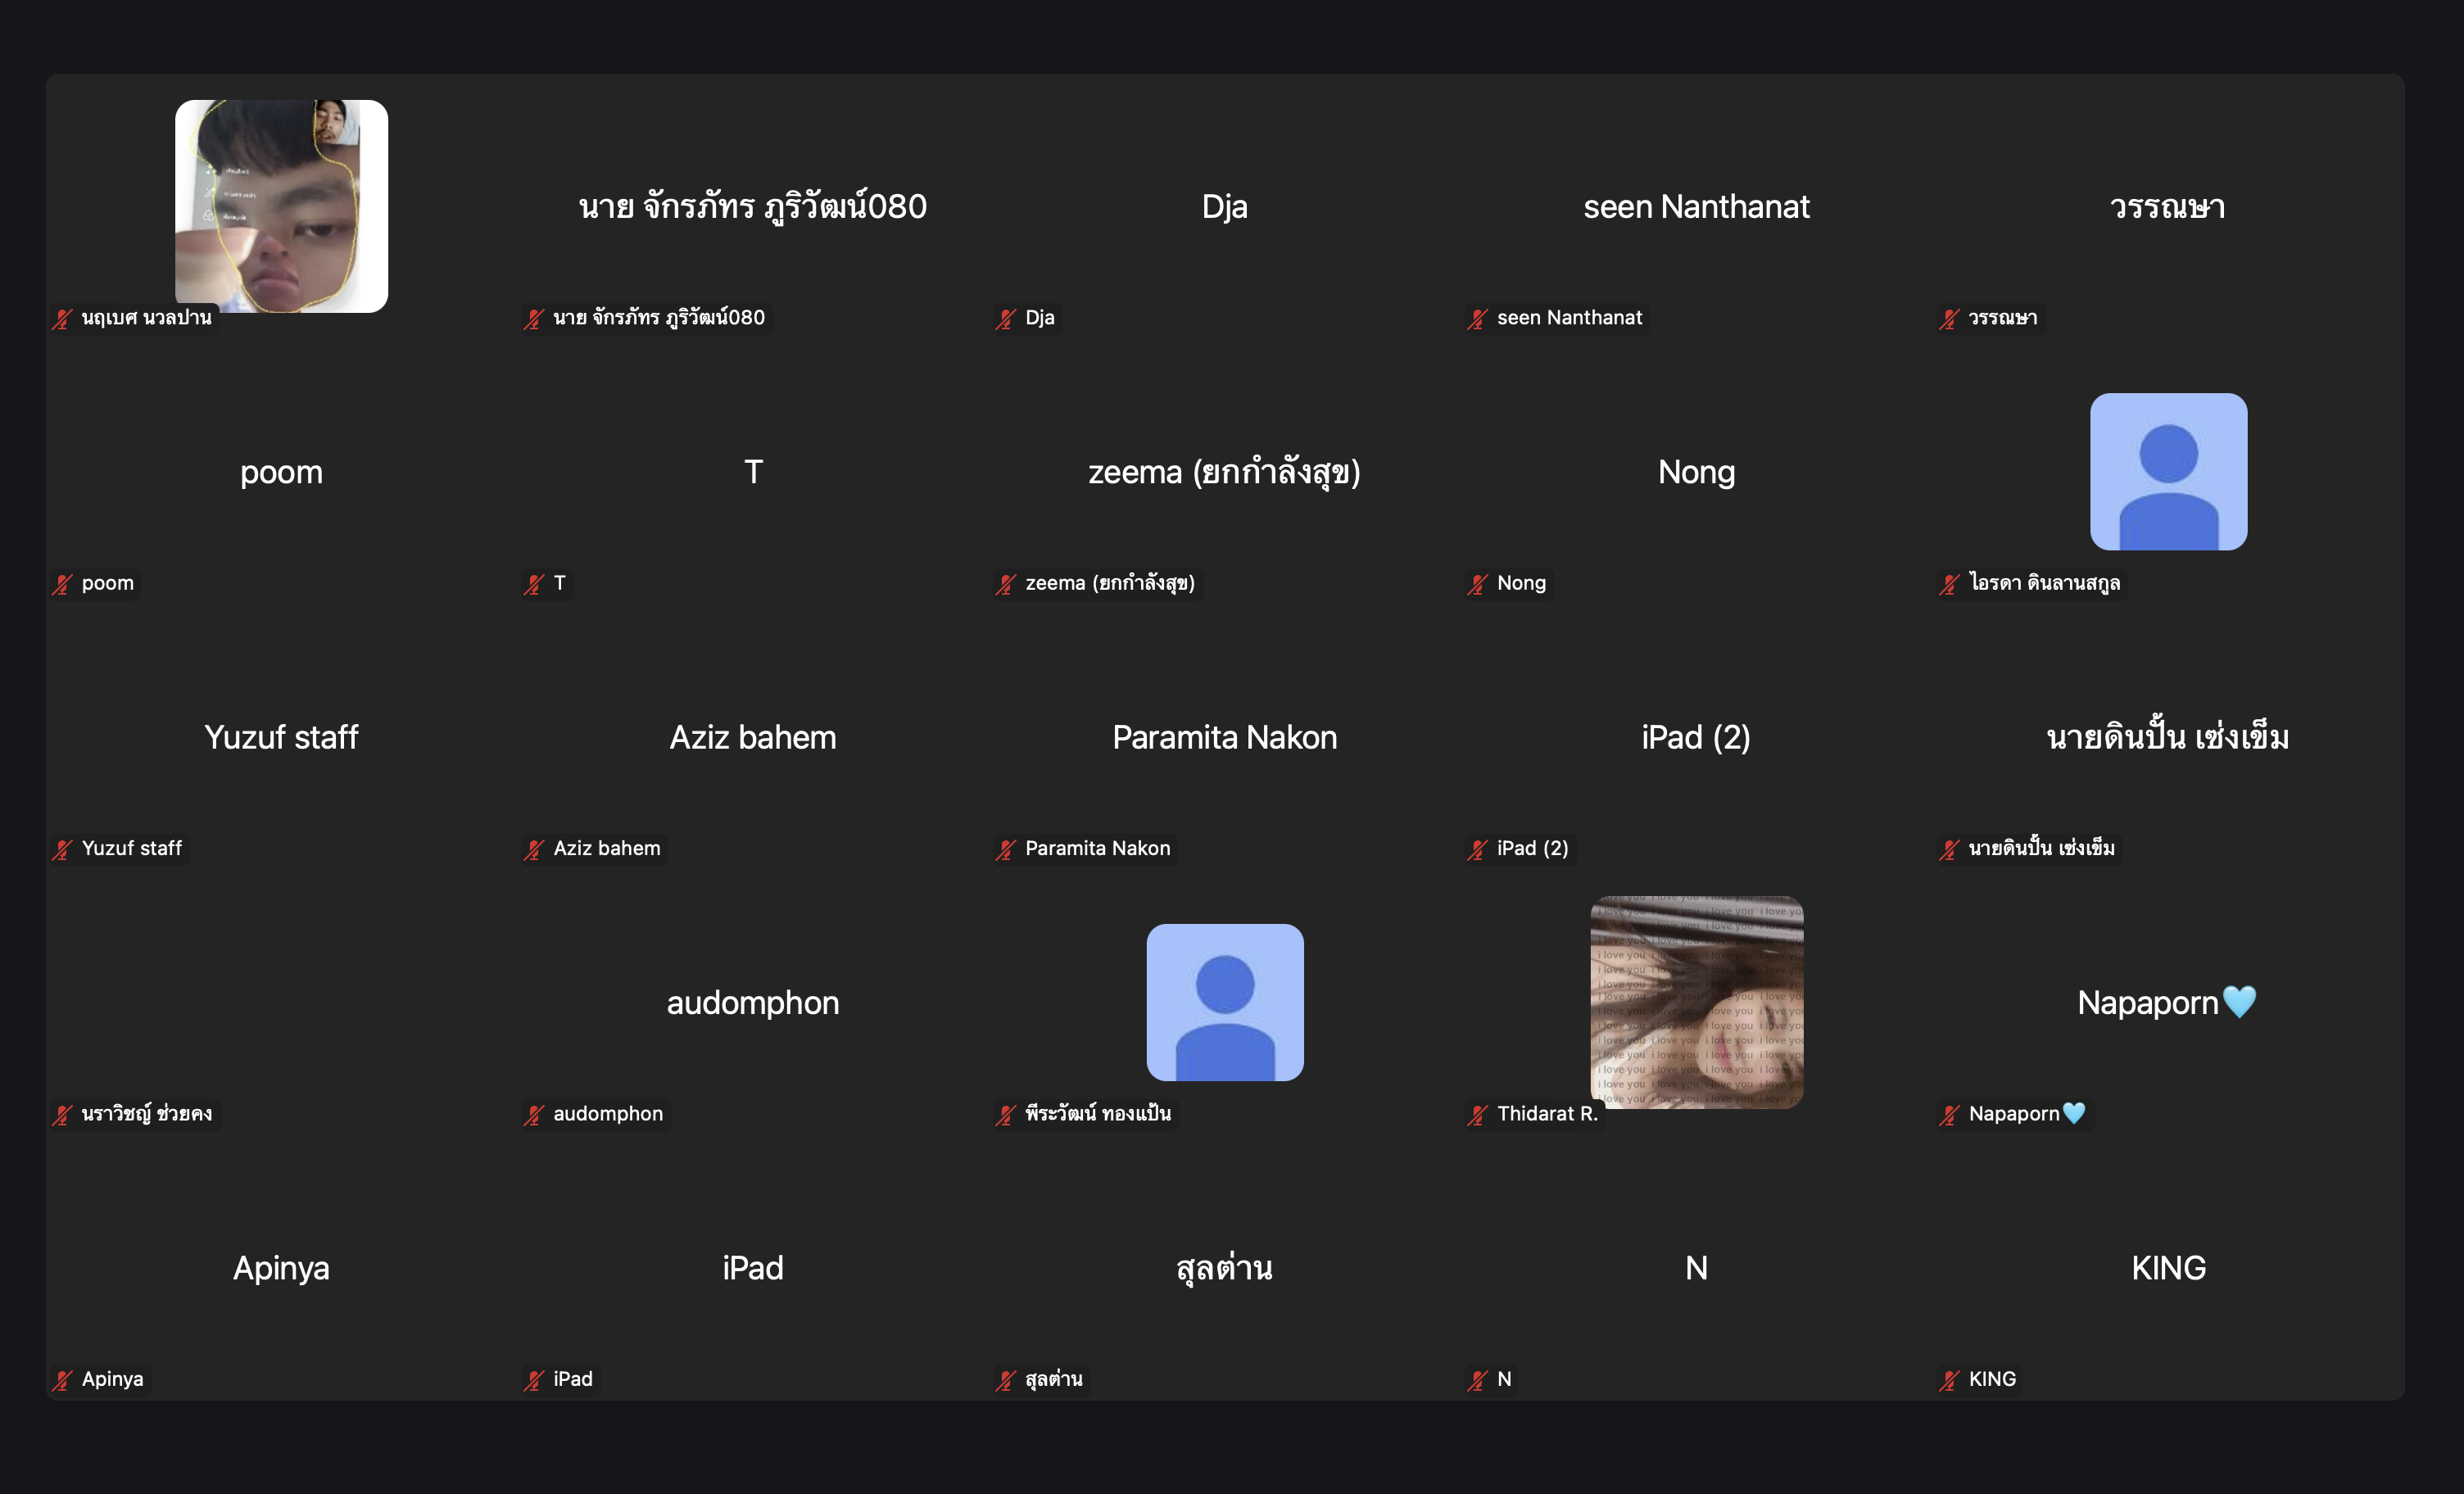Click muted mic icon for audomphon

pyautogui.click(x=534, y=1115)
